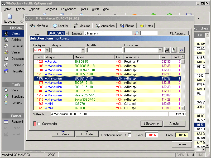Toggle the Remboursement OK checkbox

click(130, 135)
